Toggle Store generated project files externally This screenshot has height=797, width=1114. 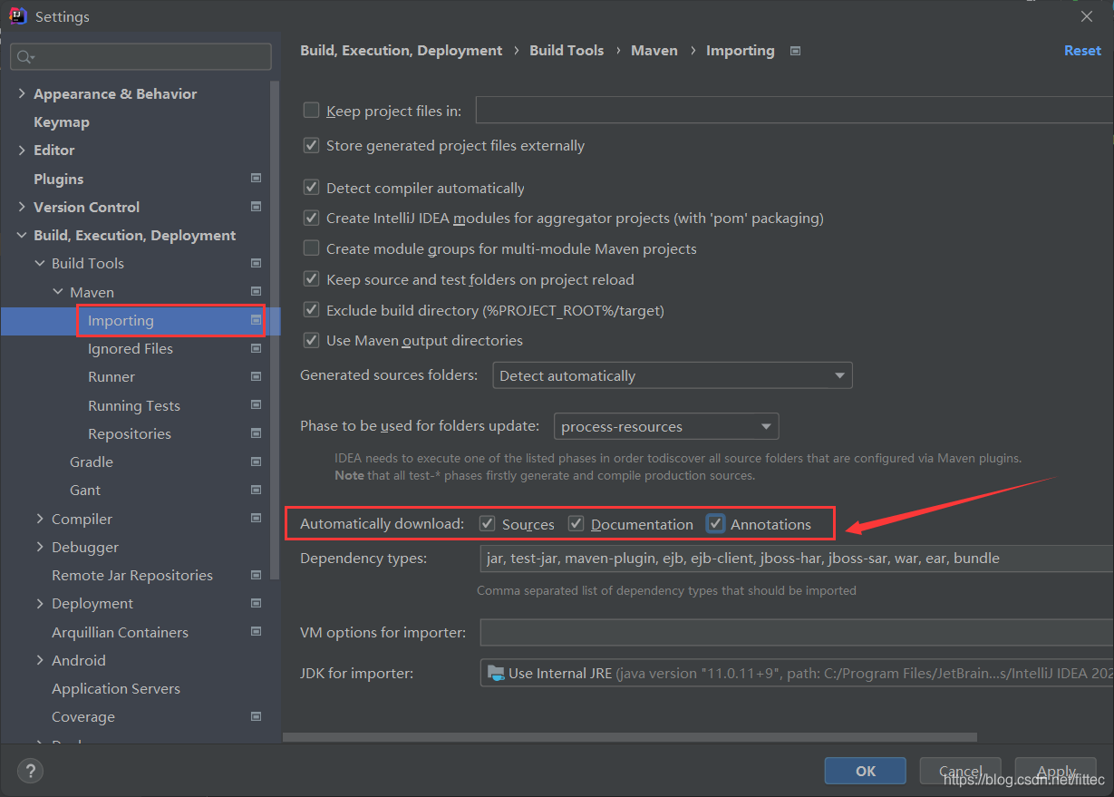[x=311, y=145]
